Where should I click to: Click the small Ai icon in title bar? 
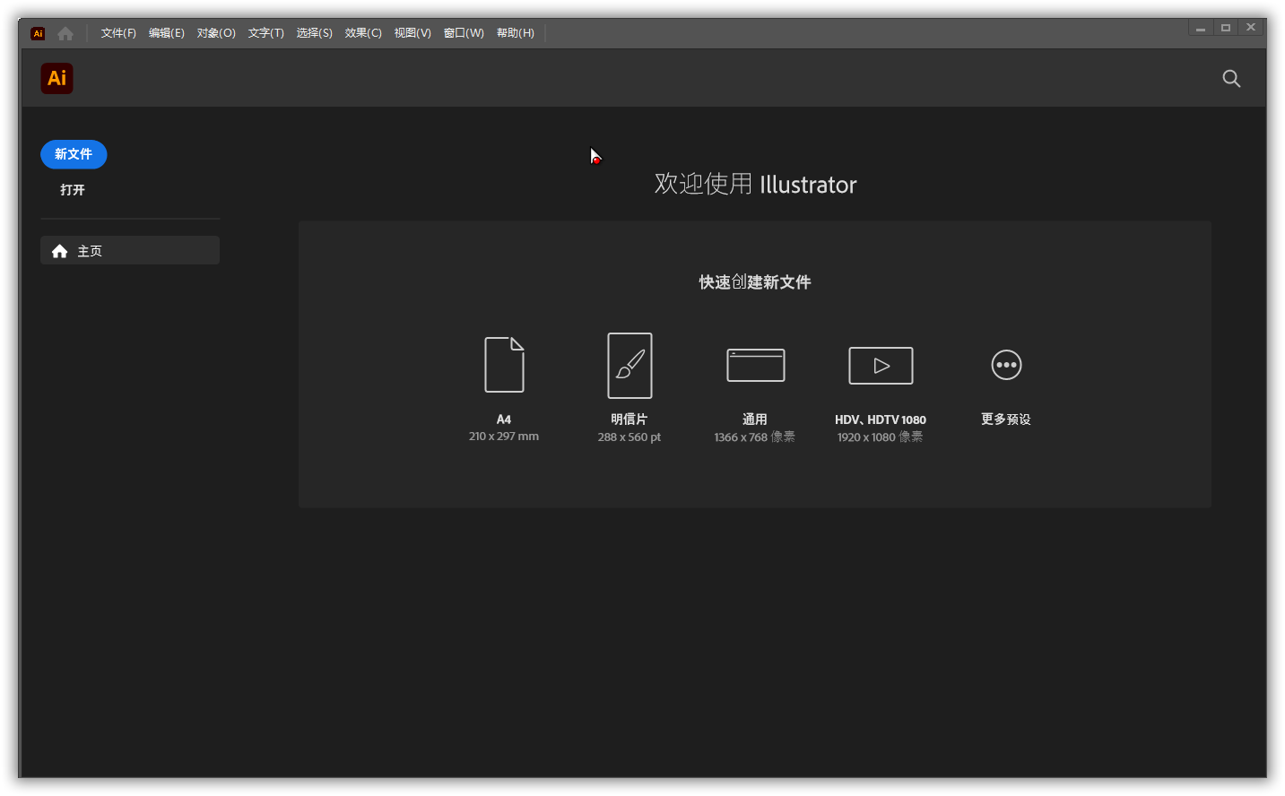click(38, 33)
